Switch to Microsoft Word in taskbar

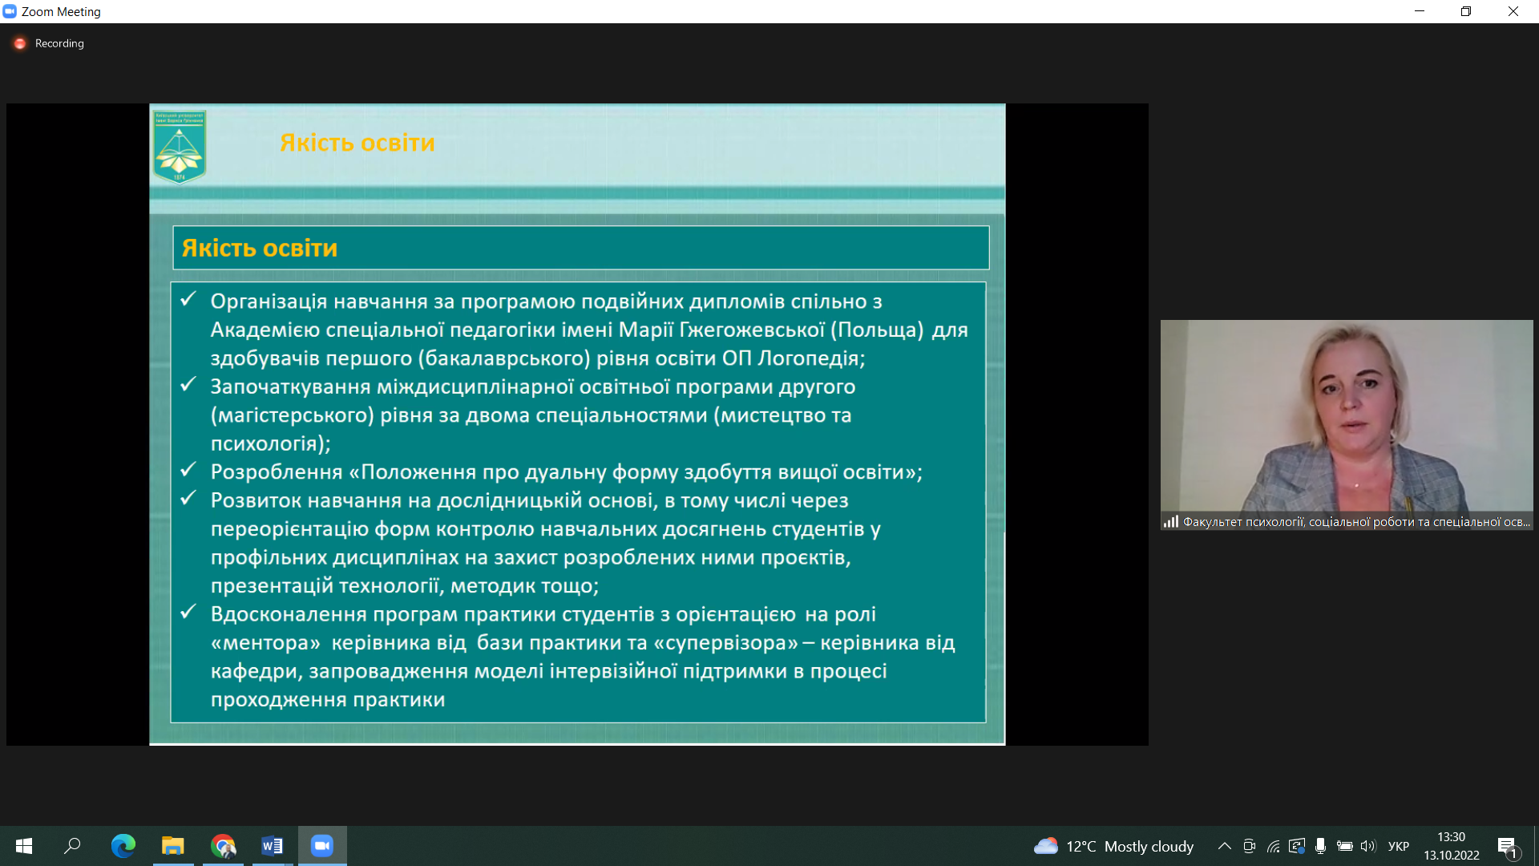pyautogui.click(x=273, y=846)
